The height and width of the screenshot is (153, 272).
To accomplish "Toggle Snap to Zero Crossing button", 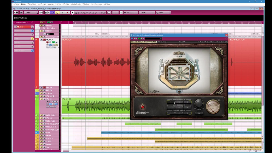I will coord(121,13).
